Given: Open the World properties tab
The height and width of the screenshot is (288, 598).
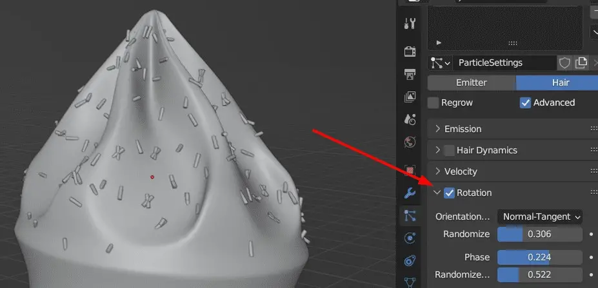Looking at the screenshot, I should pyautogui.click(x=410, y=142).
